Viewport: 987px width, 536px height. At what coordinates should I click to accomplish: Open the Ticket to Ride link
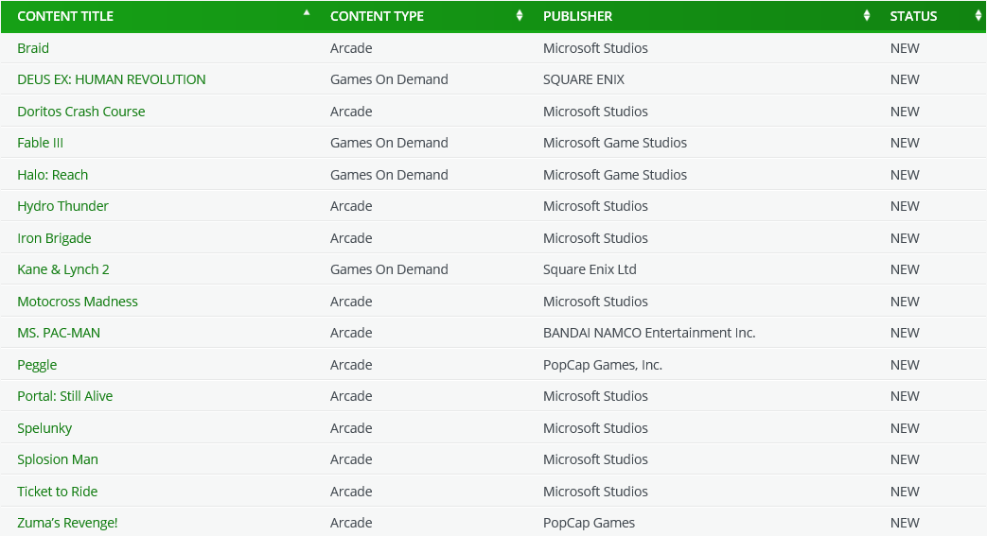[x=58, y=492]
